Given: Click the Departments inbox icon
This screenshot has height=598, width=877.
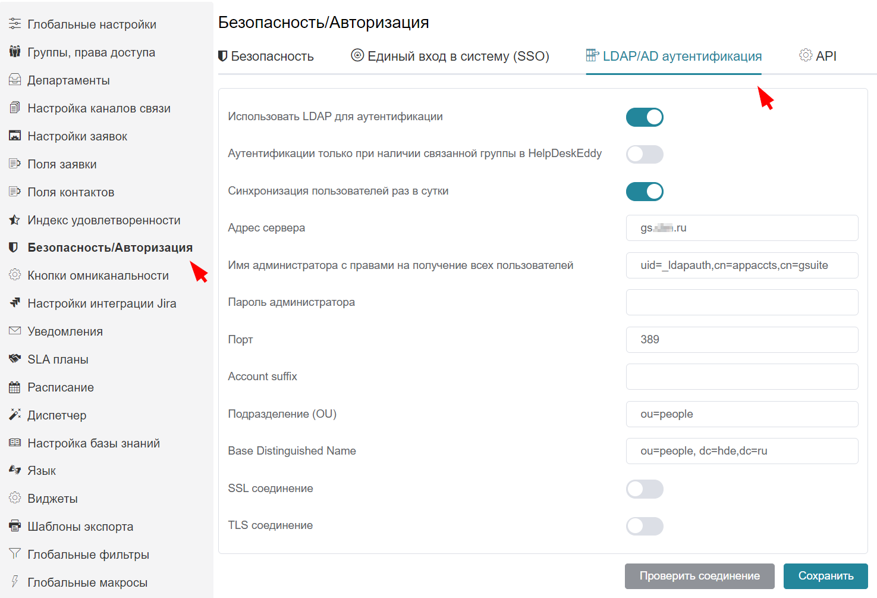Looking at the screenshot, I should (15, 80).
